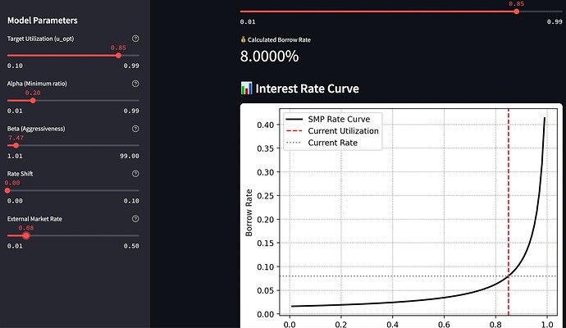
Task: Click the Target Utilization (u_opt) label
Action: pyautogui.click(x=40, y=39)
